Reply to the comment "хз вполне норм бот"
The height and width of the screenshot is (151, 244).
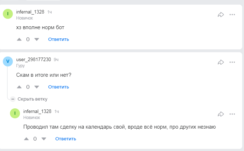click(58, 39)
